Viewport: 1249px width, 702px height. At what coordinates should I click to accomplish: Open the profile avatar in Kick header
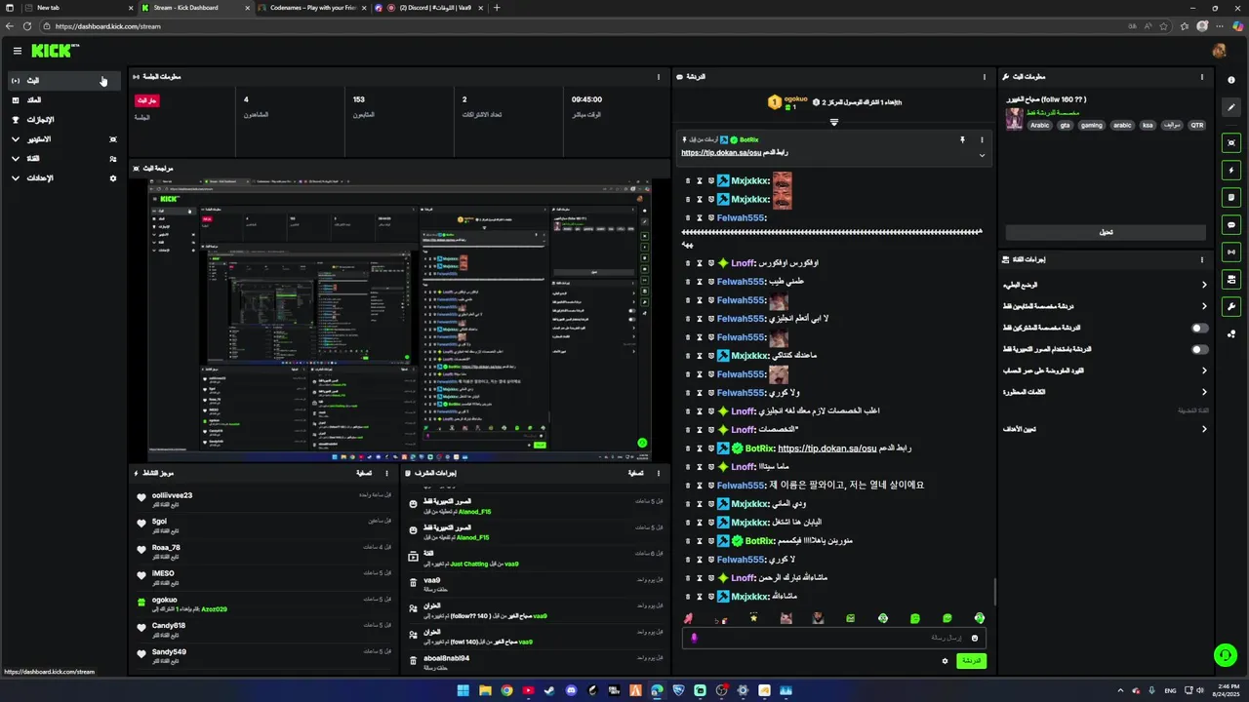(x=1219, y=51)
